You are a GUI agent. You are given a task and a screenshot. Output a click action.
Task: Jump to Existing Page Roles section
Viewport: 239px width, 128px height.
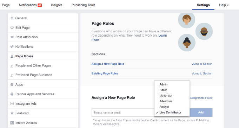pyautogui.click(x=202, y=73)
